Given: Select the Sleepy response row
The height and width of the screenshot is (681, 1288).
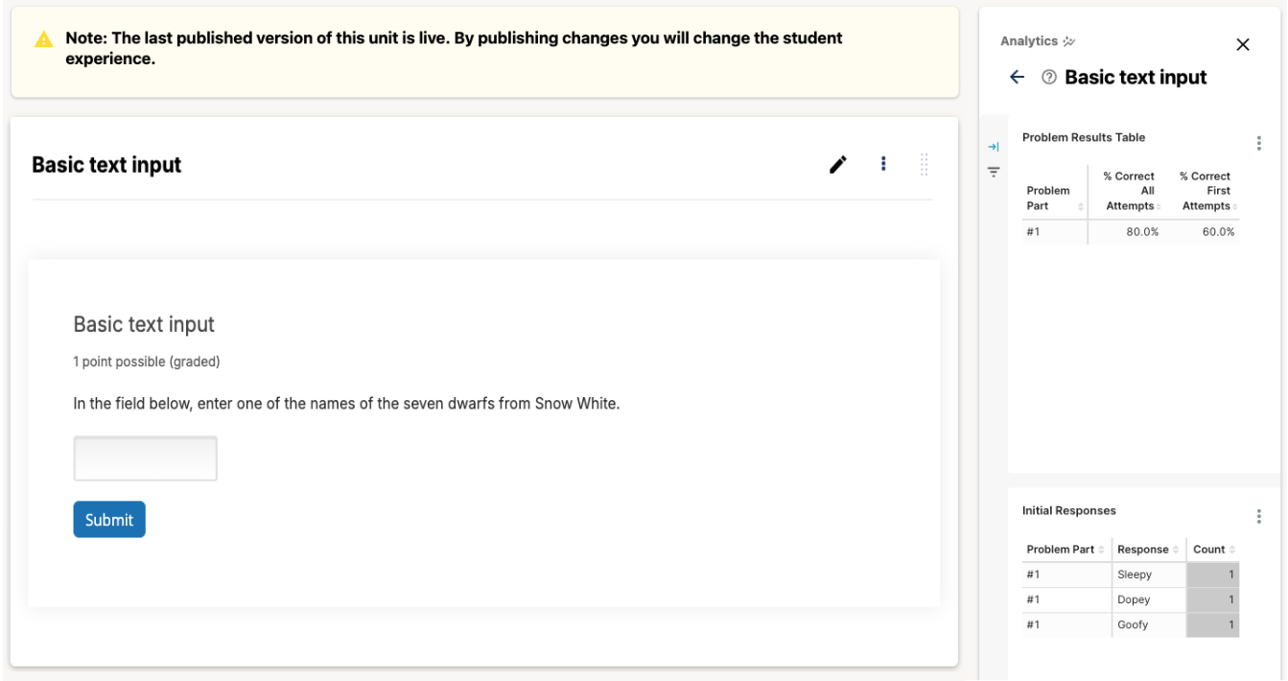Looking at the screenshot, I should point(1135,575).
